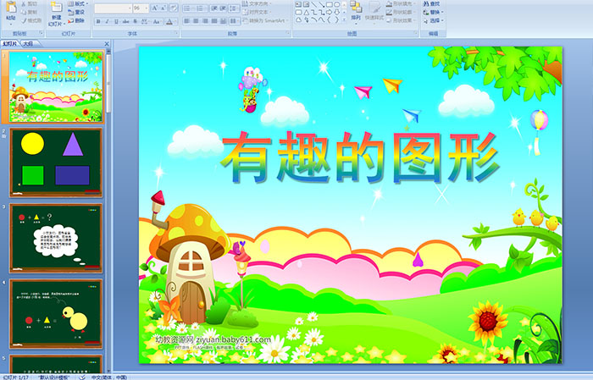
Task: Click Reset (重设) slide button
Action: click(76, 12)
